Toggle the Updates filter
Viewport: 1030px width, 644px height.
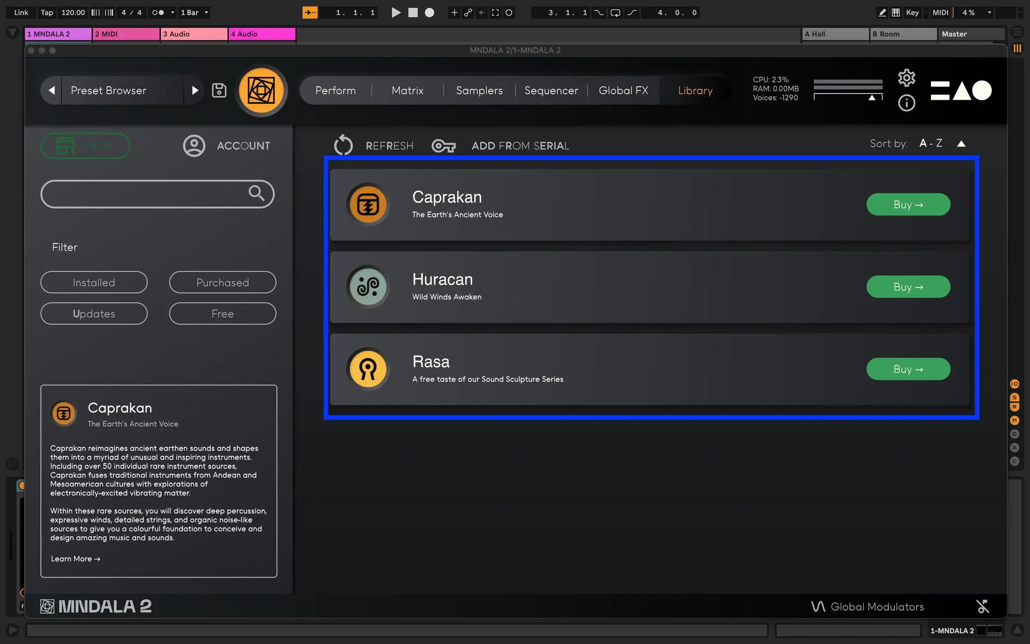tap(94, 314)
